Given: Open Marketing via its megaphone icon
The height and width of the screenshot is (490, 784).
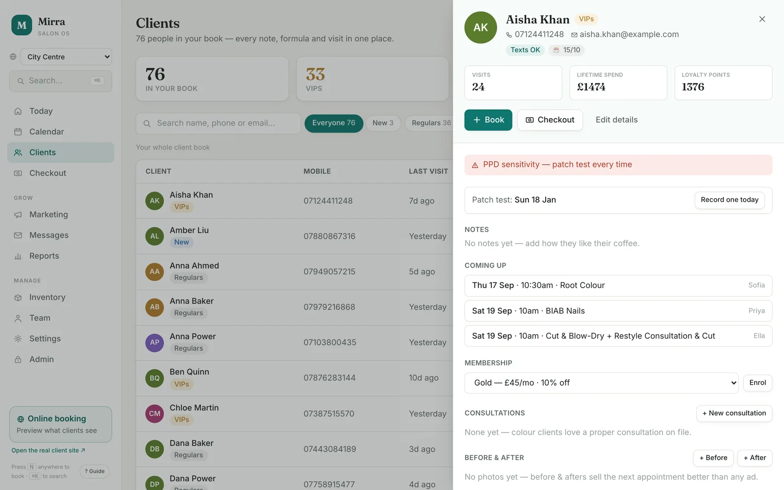Looking at the screenshot, I should pyautogui.click(x=18, y=215).
